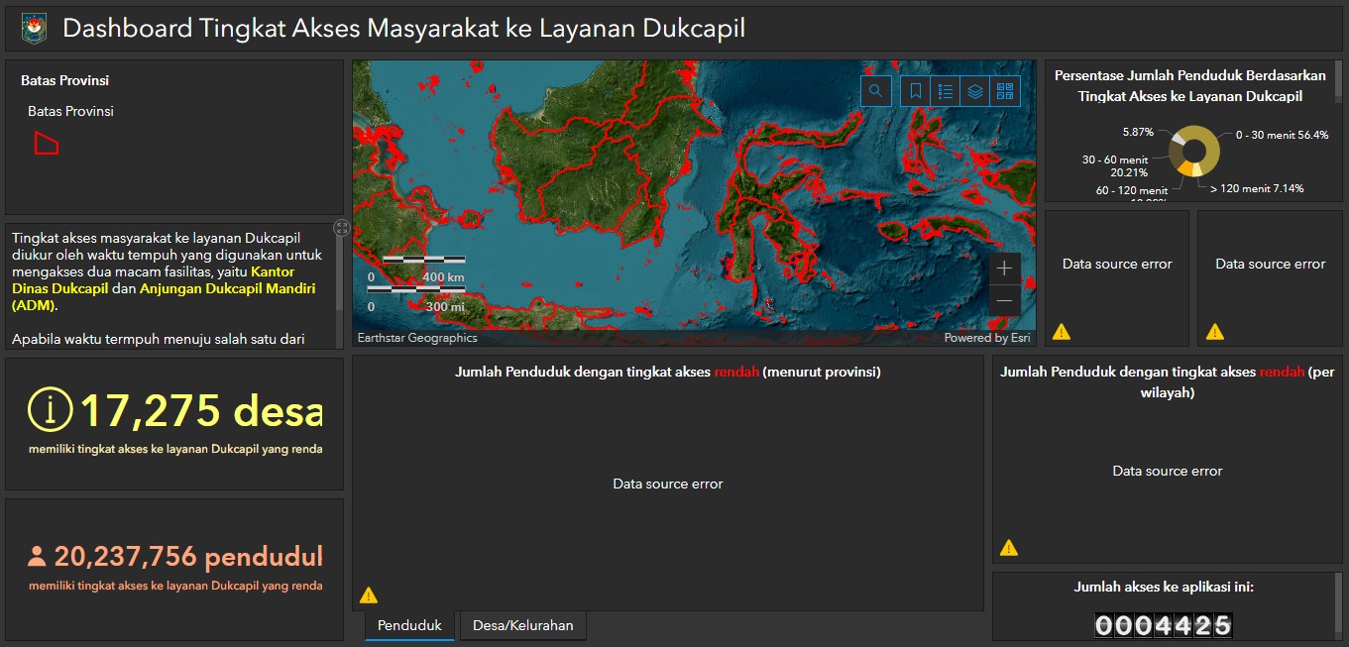
Task: Click the dashboard title text
Action: (x=404, y=29)
